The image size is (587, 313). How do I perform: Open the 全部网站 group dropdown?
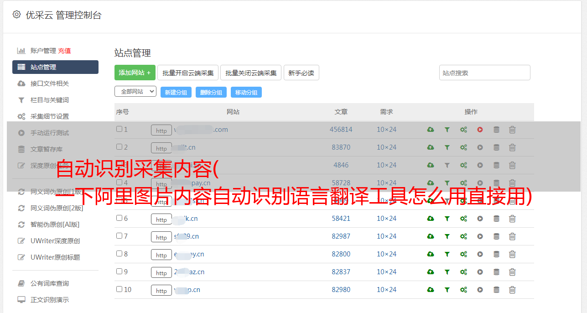click(x=135, y=91)
